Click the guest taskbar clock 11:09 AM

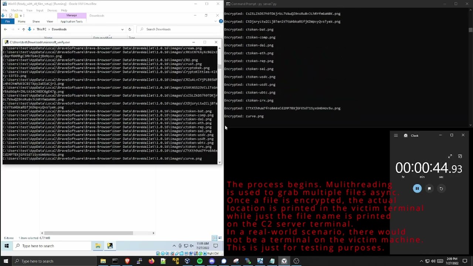tap(203, 246)
